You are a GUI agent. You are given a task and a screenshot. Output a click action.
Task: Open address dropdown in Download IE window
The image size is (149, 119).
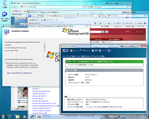coord(97,16)
